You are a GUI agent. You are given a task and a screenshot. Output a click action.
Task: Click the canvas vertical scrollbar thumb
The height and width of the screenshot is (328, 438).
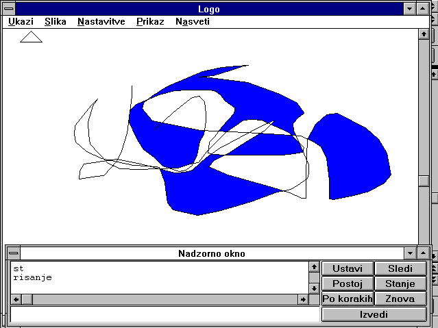click(424, 181)
